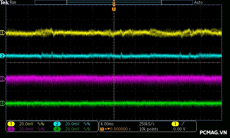230x138 pixels.
Task: Click the 0.00 V trigger level readout
Action: (x=179, y=129)
